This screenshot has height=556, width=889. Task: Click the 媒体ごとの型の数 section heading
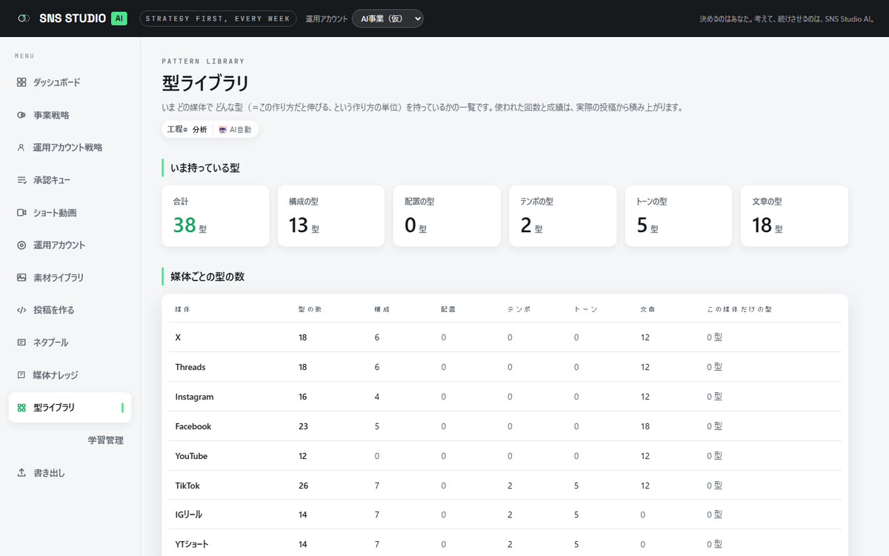pyautogui.click(x=207, y=277)
